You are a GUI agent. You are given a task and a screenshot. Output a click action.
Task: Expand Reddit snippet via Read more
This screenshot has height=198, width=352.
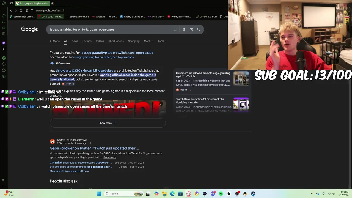(110, 158)
